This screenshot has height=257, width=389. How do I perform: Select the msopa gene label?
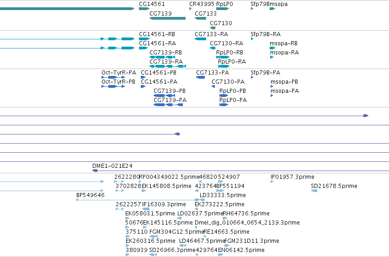click(x=278, y=4)
